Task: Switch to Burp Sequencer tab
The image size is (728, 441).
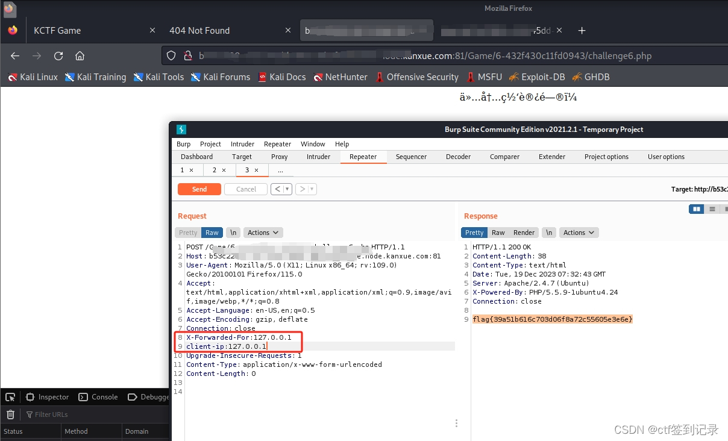Action: click(411, 157)
